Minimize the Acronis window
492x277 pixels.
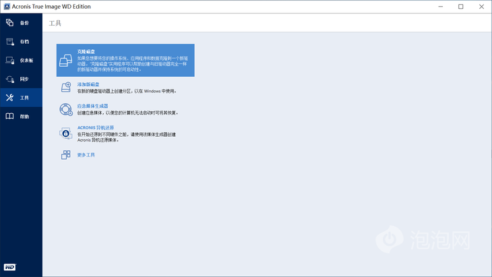pos(441,7)
